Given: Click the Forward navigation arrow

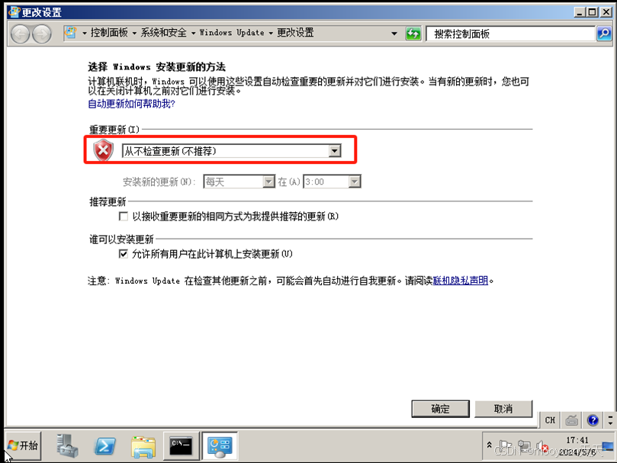Looking at the screenshot, I should point(42,34).
